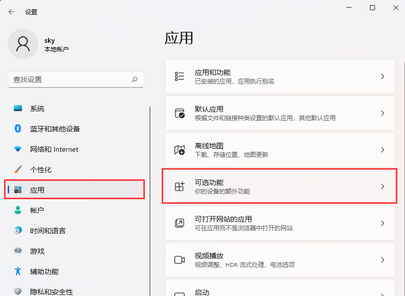Click the back arrow in title bar
This screenshot has width=405, height=296.
[x=12, y=12]
